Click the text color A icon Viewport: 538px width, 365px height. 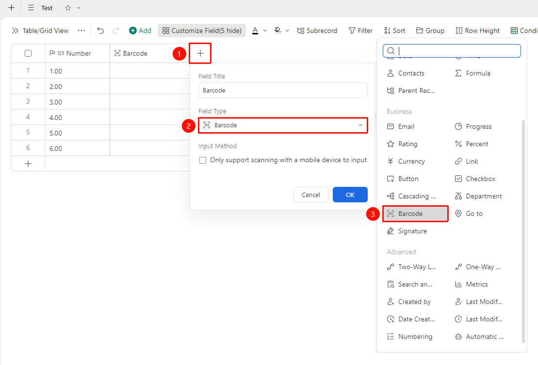(255, 31)
